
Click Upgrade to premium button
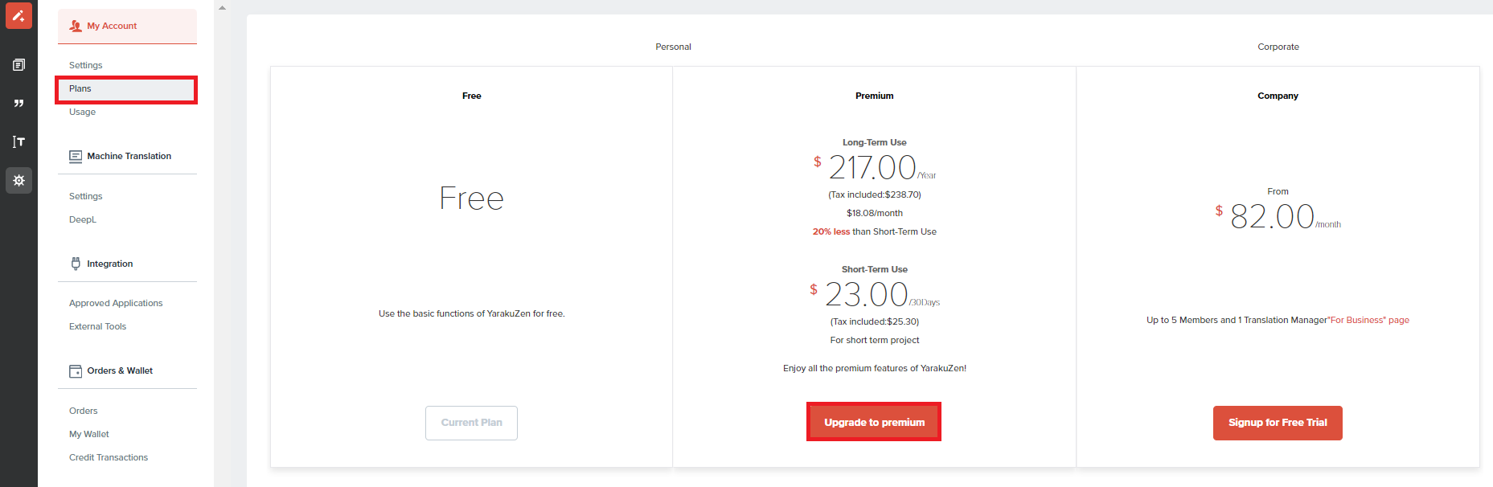point(874,422)
